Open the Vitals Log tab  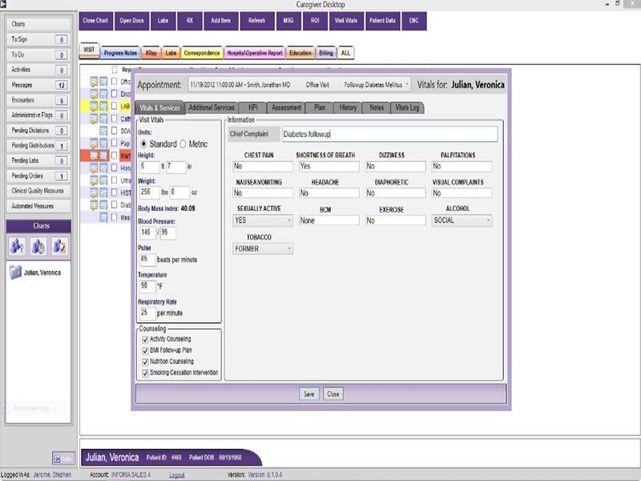(x=407, y=107)
